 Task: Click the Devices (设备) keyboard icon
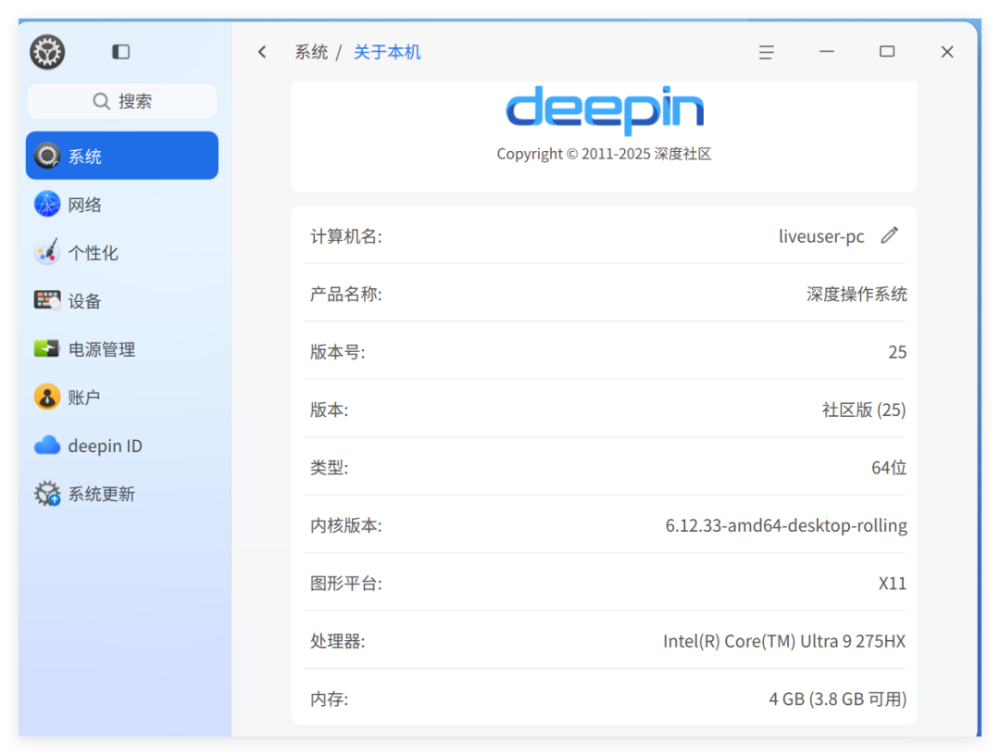pyautogui.click(x=47, y=300)
